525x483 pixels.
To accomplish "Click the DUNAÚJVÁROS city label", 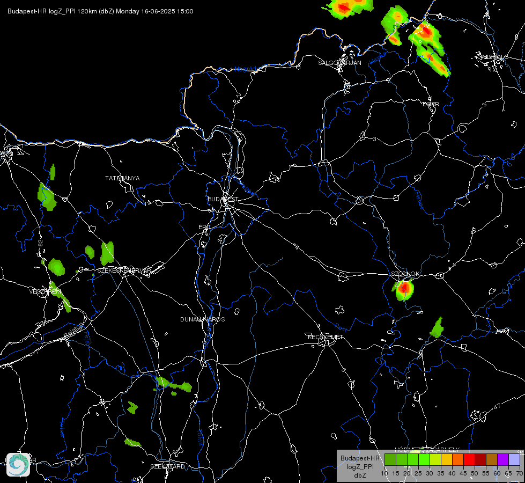I will click(202, 319).
